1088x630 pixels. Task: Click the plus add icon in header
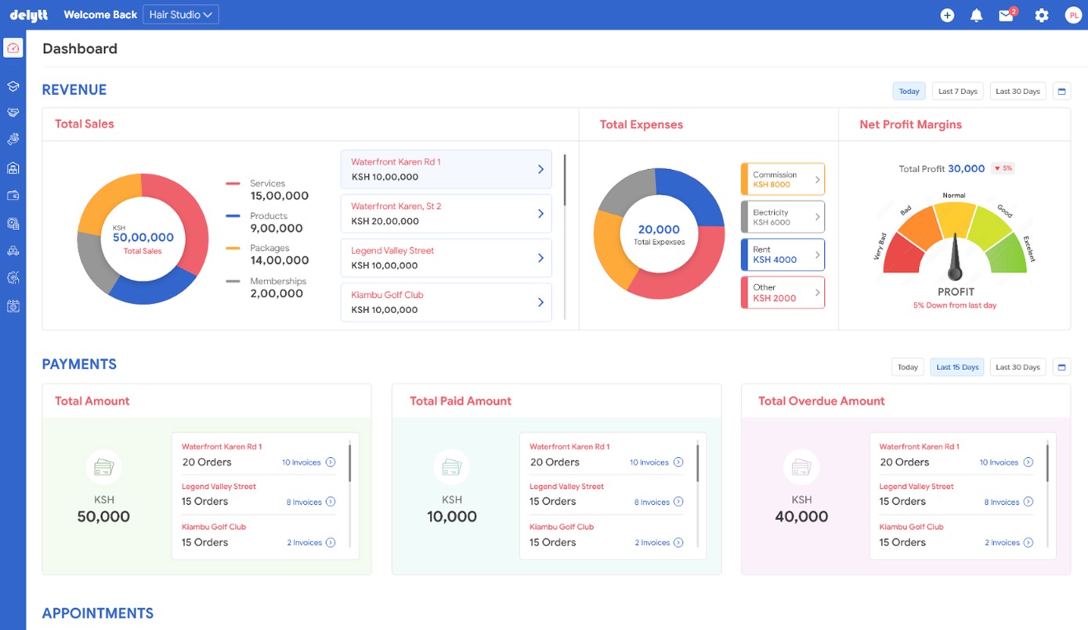click(947, 15)
